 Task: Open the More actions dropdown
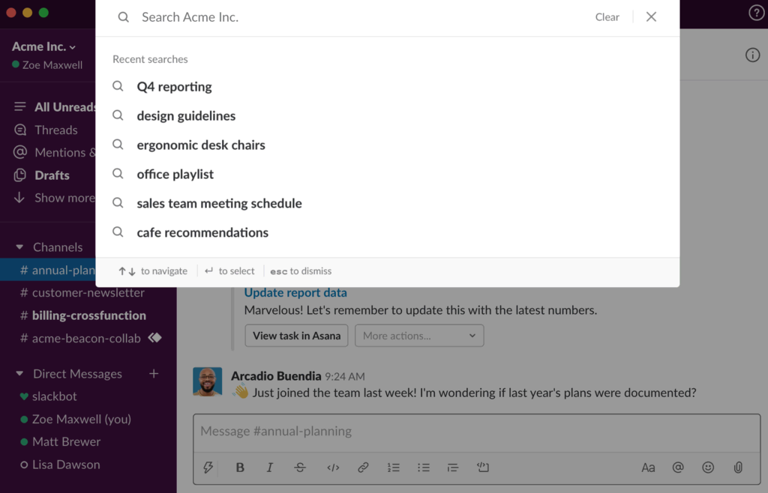419,336
